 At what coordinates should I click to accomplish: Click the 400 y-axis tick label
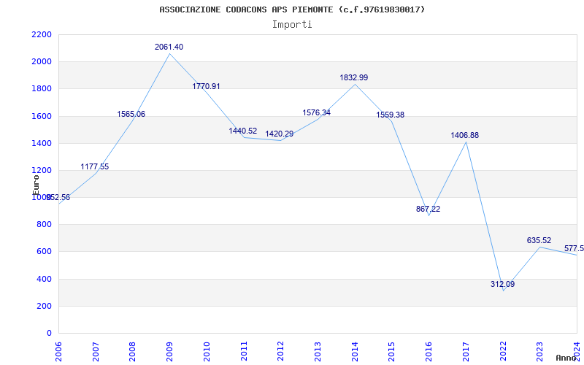click(x=45, y=279)
